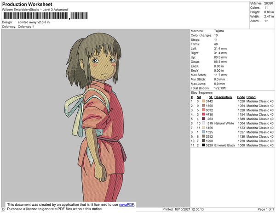Screen dimensions: 276x213
Task: Click the Color changes value '10'
Action: click(x=216, y=35)
